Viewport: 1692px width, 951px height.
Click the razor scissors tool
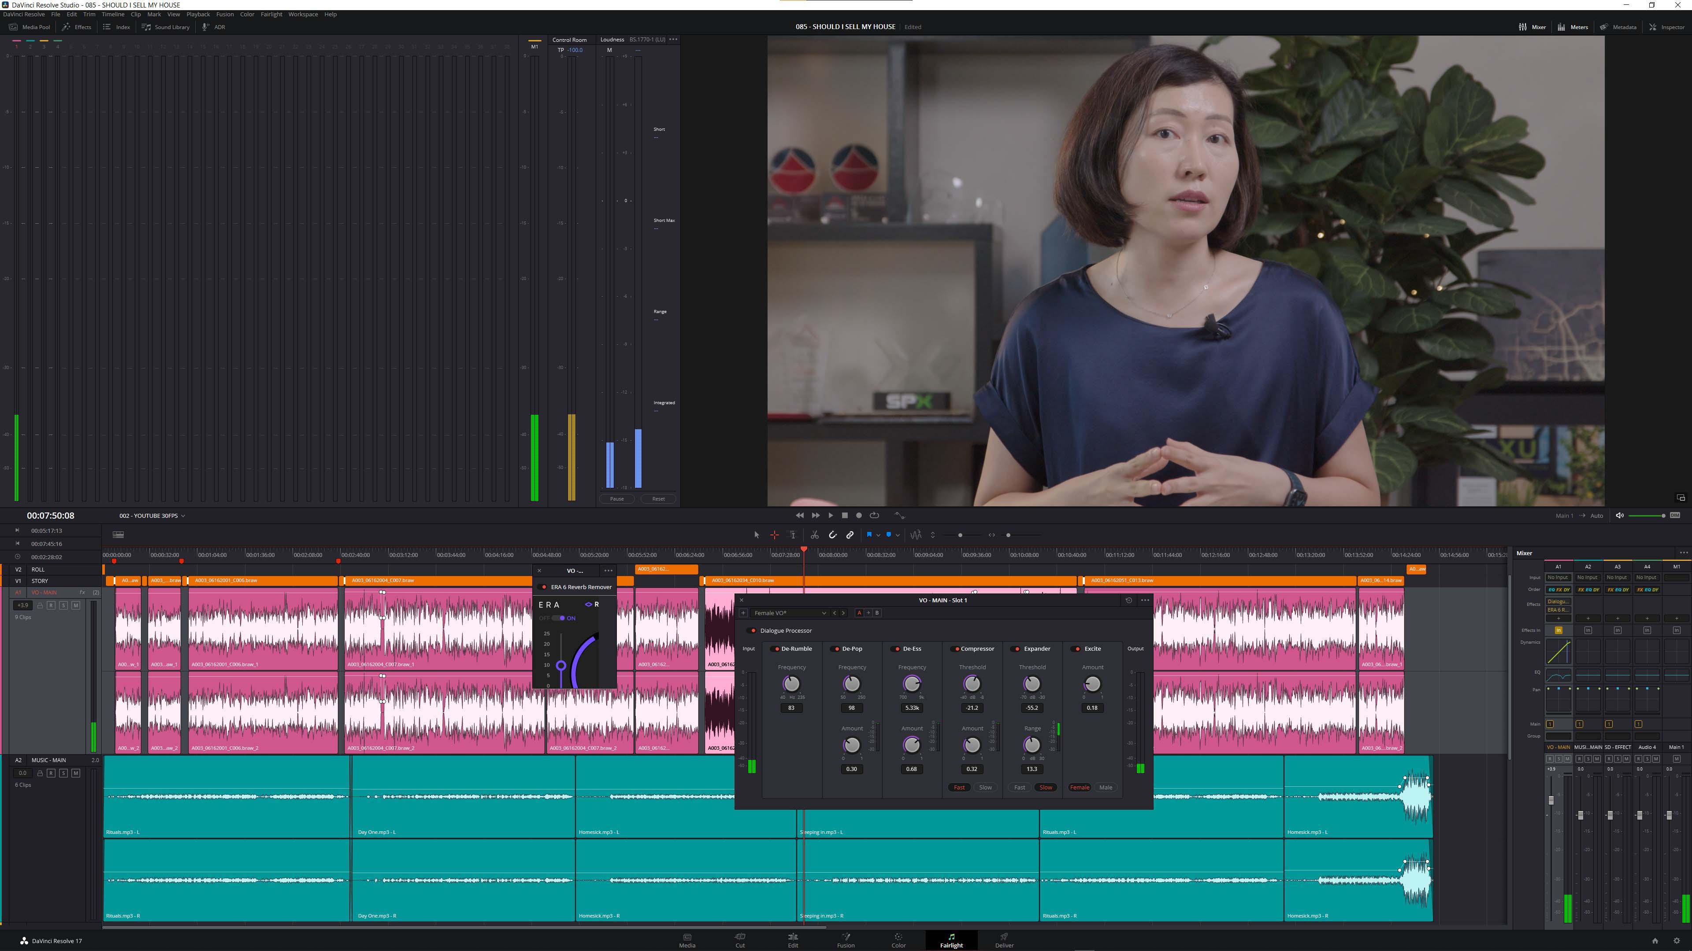coord(814,535)
